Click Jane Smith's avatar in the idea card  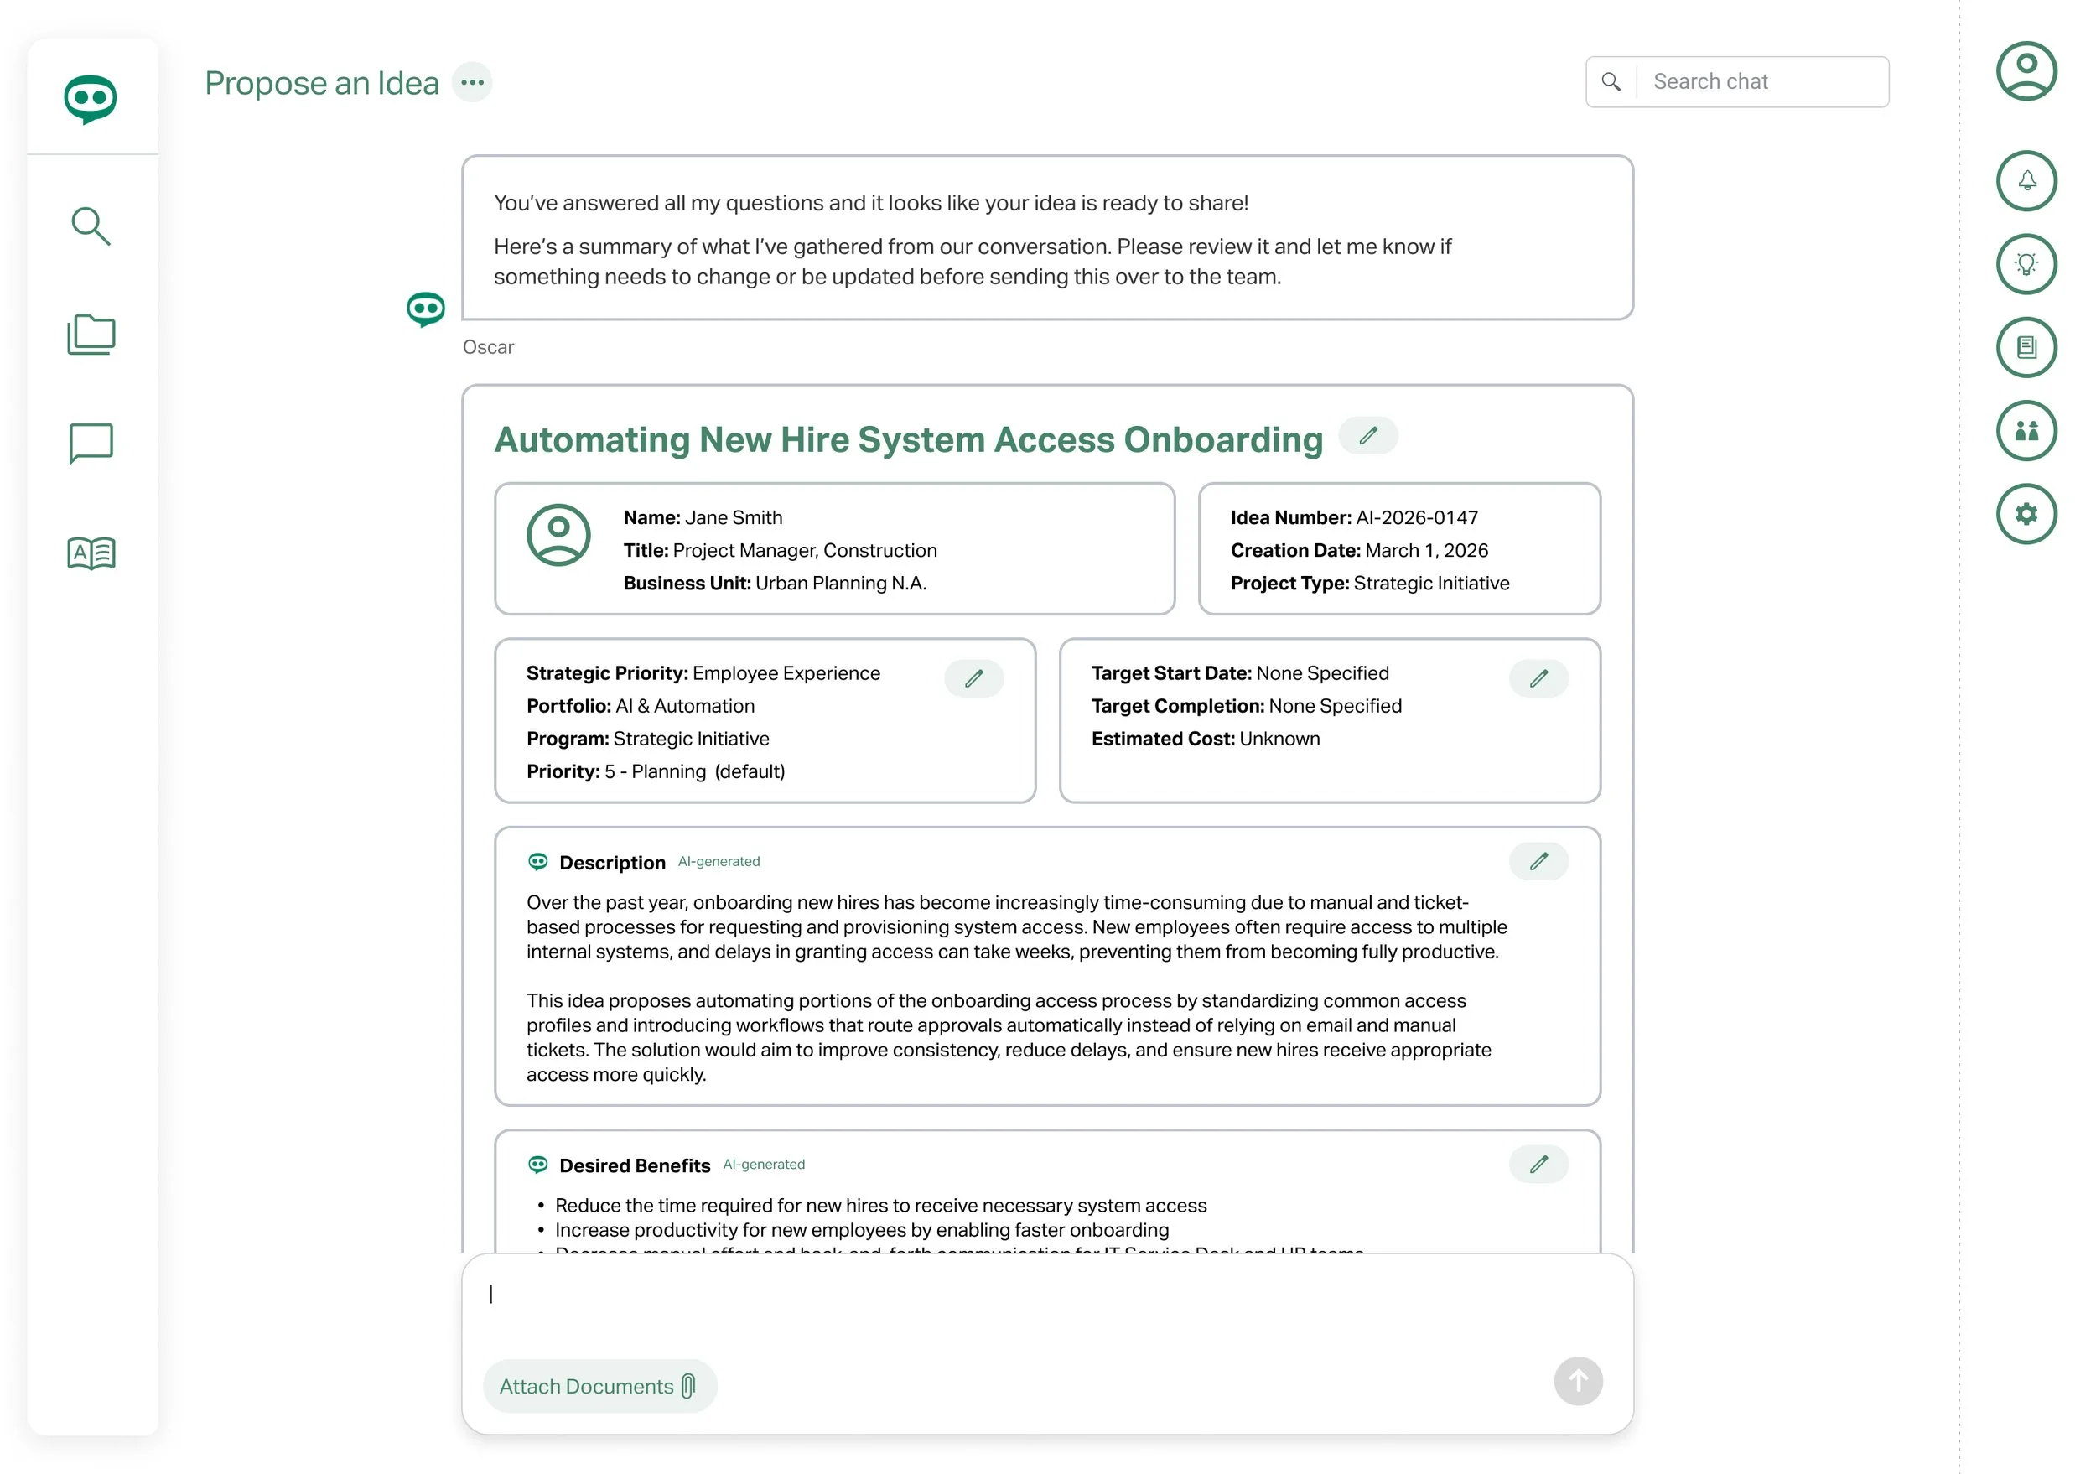558,535
